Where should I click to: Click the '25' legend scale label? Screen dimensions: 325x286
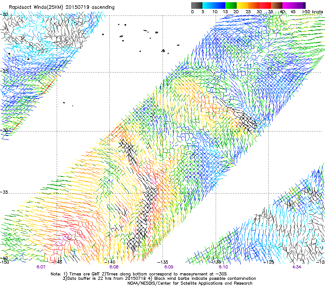pos(248,11)
